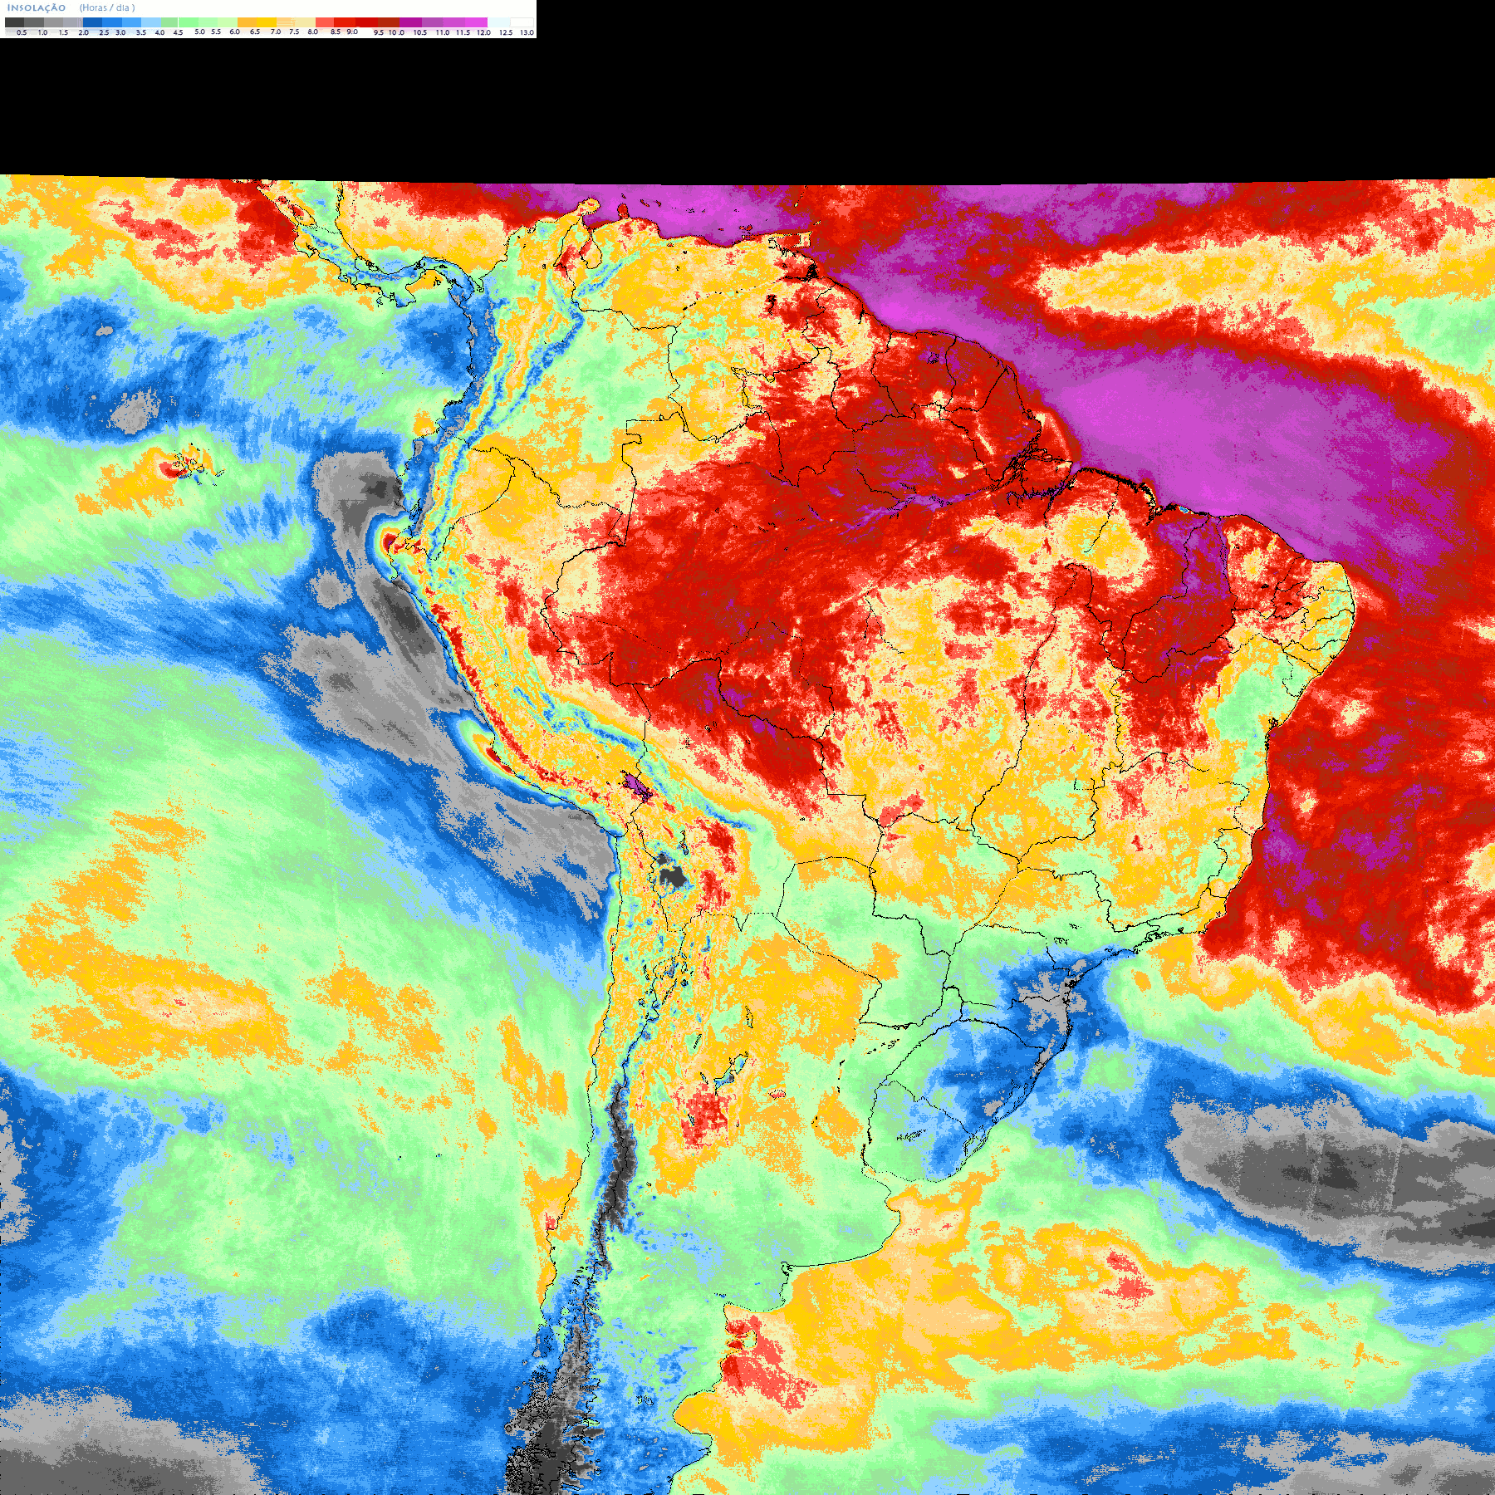Click the '5.0' legend value

click(x=199, y=32)
